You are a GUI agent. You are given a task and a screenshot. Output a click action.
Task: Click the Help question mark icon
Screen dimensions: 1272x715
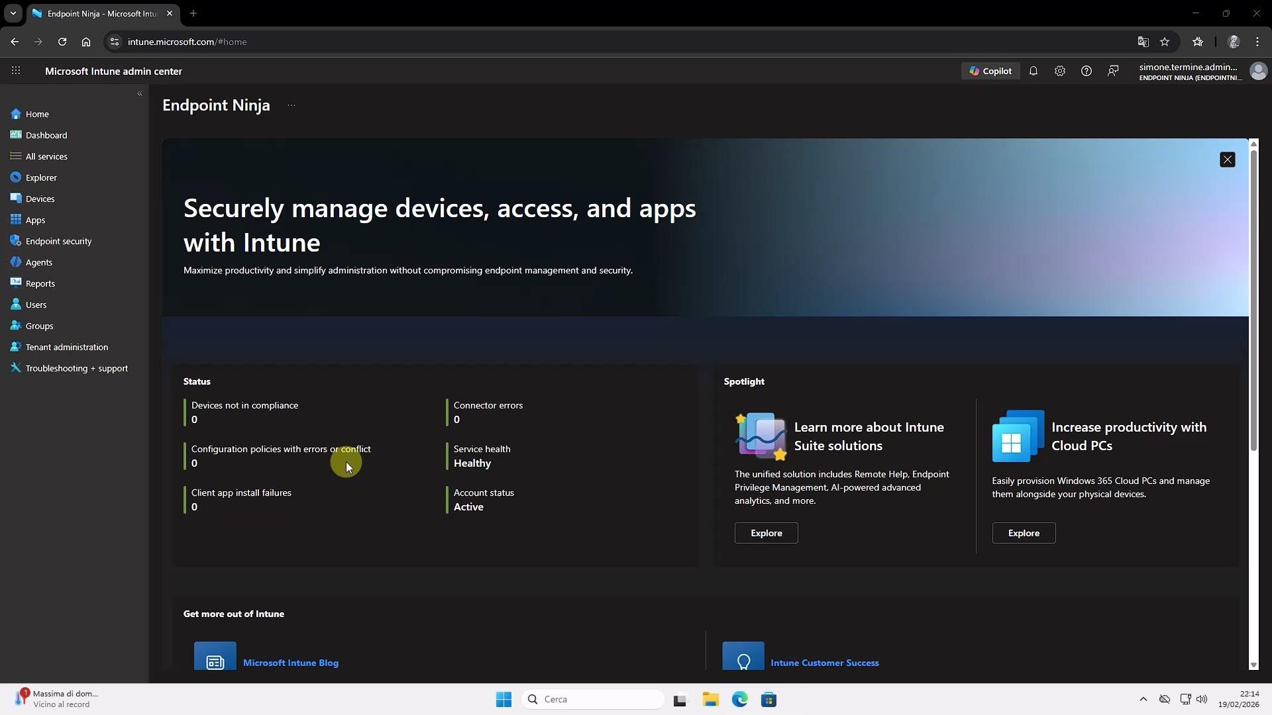pos(1086,71)
